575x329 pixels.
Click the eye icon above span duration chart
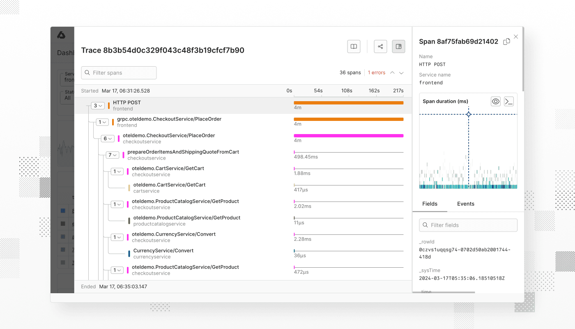pos(496,101)
